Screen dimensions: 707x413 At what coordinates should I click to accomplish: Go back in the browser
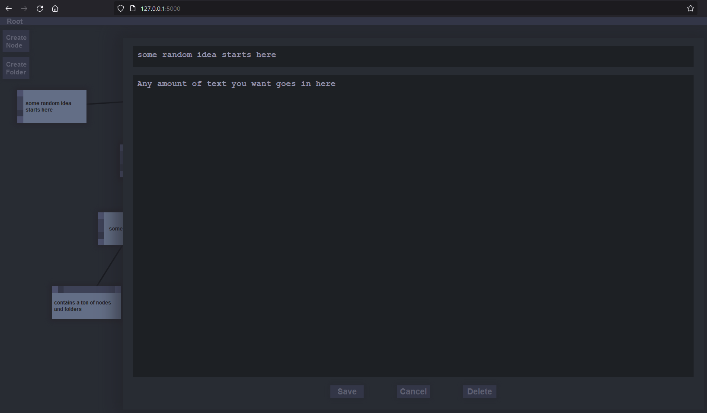tap(9, 9)
